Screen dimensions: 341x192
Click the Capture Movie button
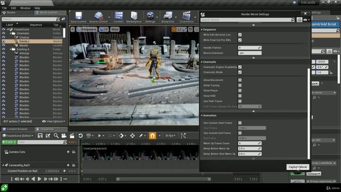coord(298,167)
